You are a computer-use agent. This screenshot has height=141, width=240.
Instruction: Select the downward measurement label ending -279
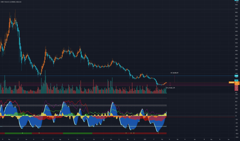point(170,88)
